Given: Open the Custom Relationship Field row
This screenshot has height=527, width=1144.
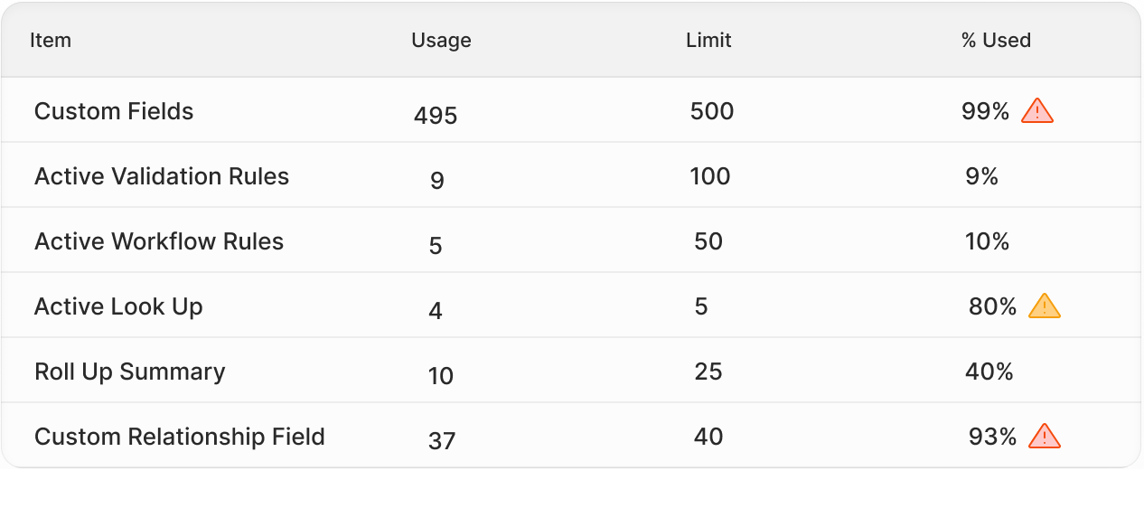Looking at the screenshot, I should point(571,436).
